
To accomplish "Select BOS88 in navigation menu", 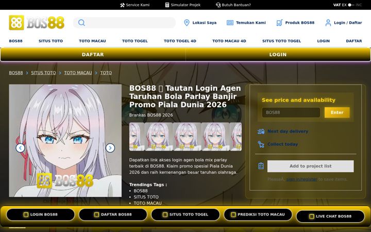I will coord(15,41).
